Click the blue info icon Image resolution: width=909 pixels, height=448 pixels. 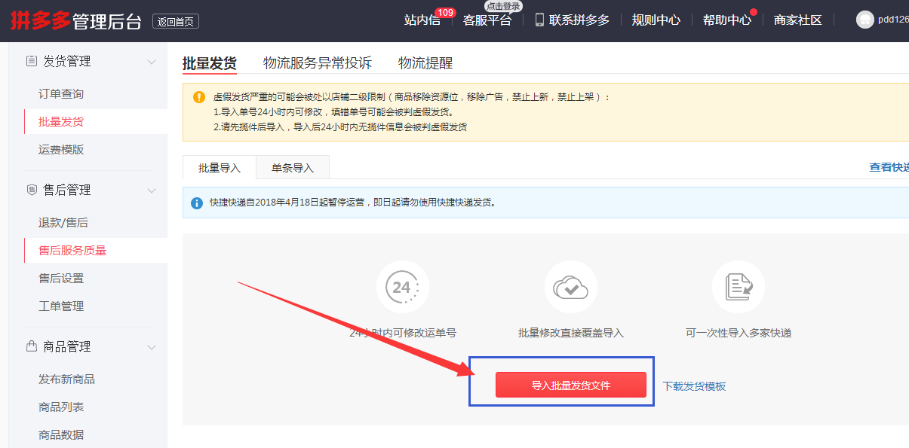[197, 203]
